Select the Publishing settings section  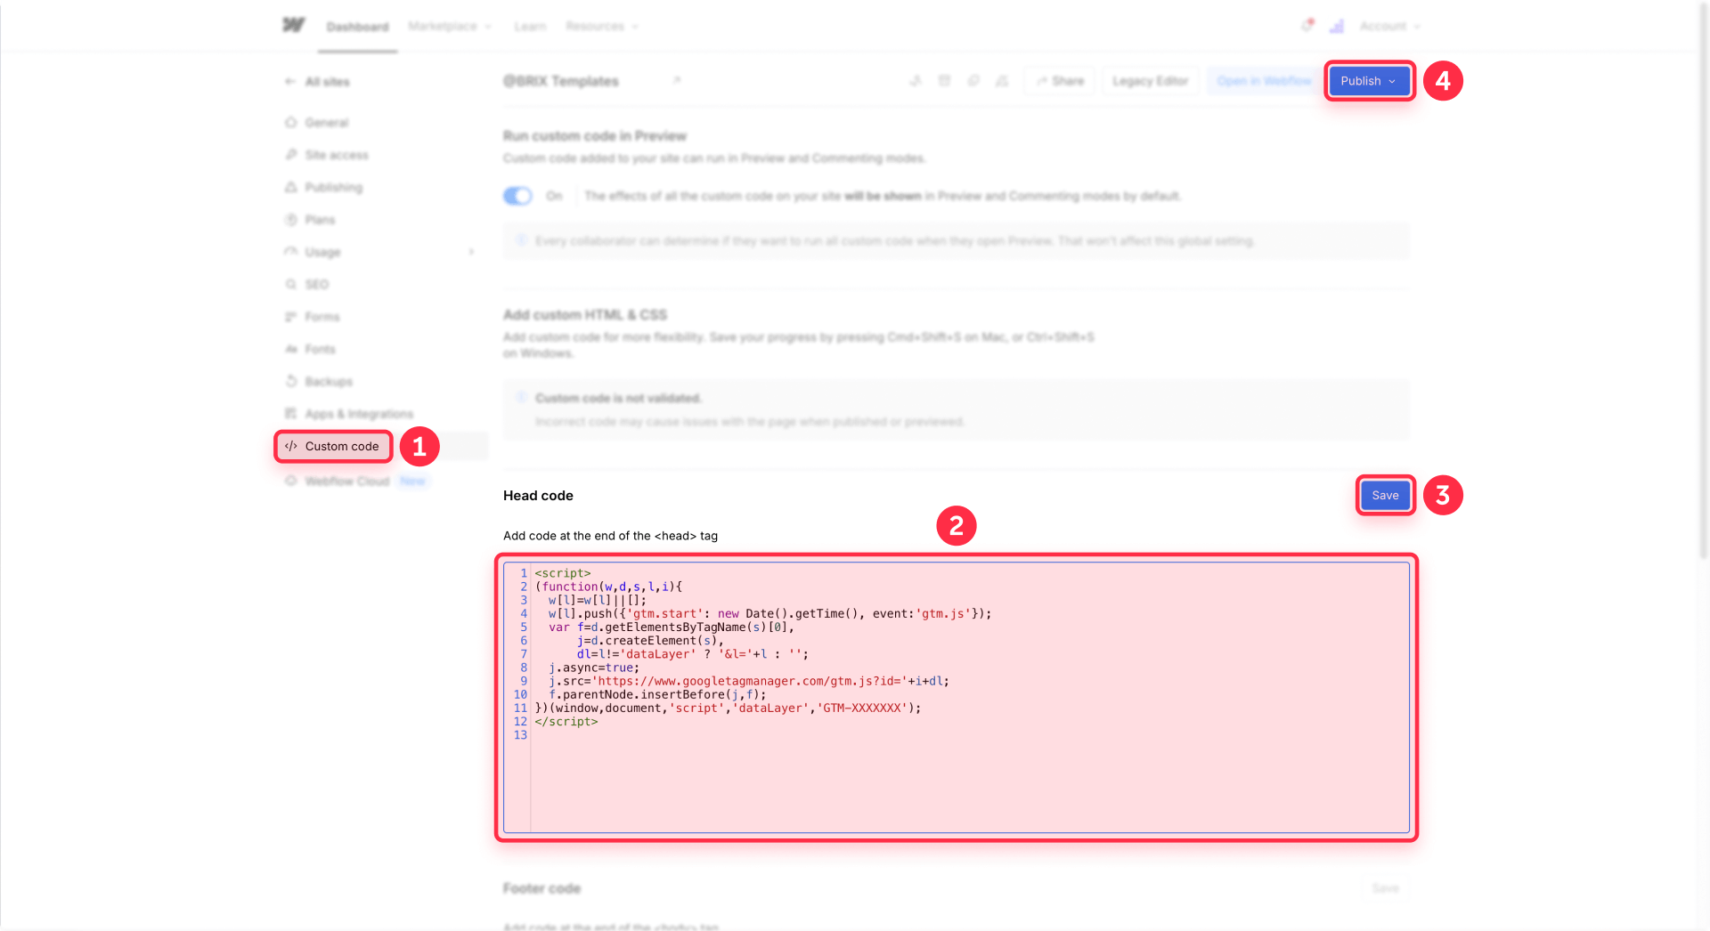point(333,187)
